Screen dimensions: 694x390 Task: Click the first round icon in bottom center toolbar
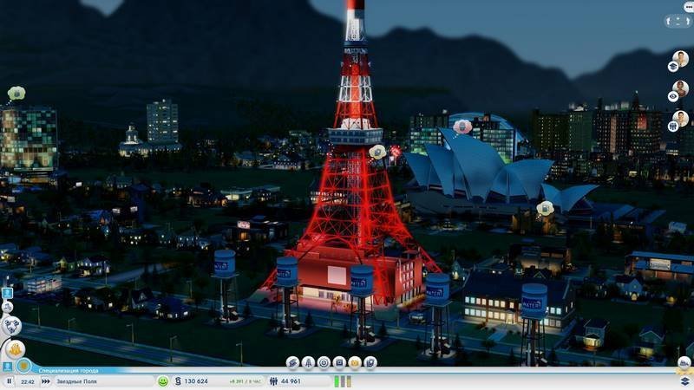[x=292, y=362]
